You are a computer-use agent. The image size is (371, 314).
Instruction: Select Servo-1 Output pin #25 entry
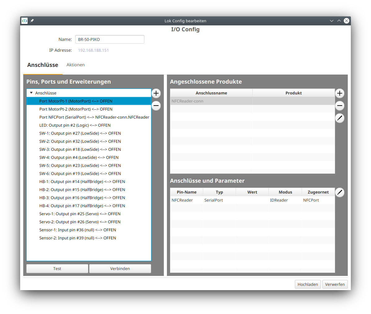tap(80, 214)
